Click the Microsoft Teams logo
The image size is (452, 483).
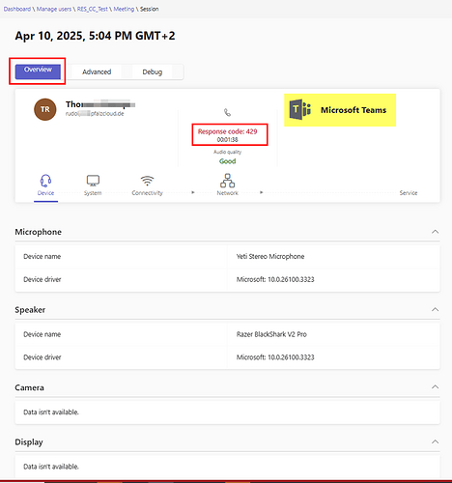pos(300,110)
